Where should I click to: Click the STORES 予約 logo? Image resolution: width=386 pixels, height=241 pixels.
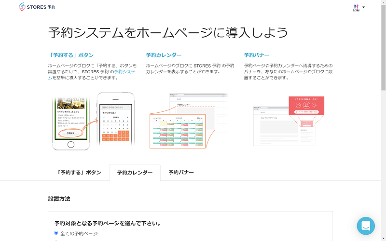point(37,7)
